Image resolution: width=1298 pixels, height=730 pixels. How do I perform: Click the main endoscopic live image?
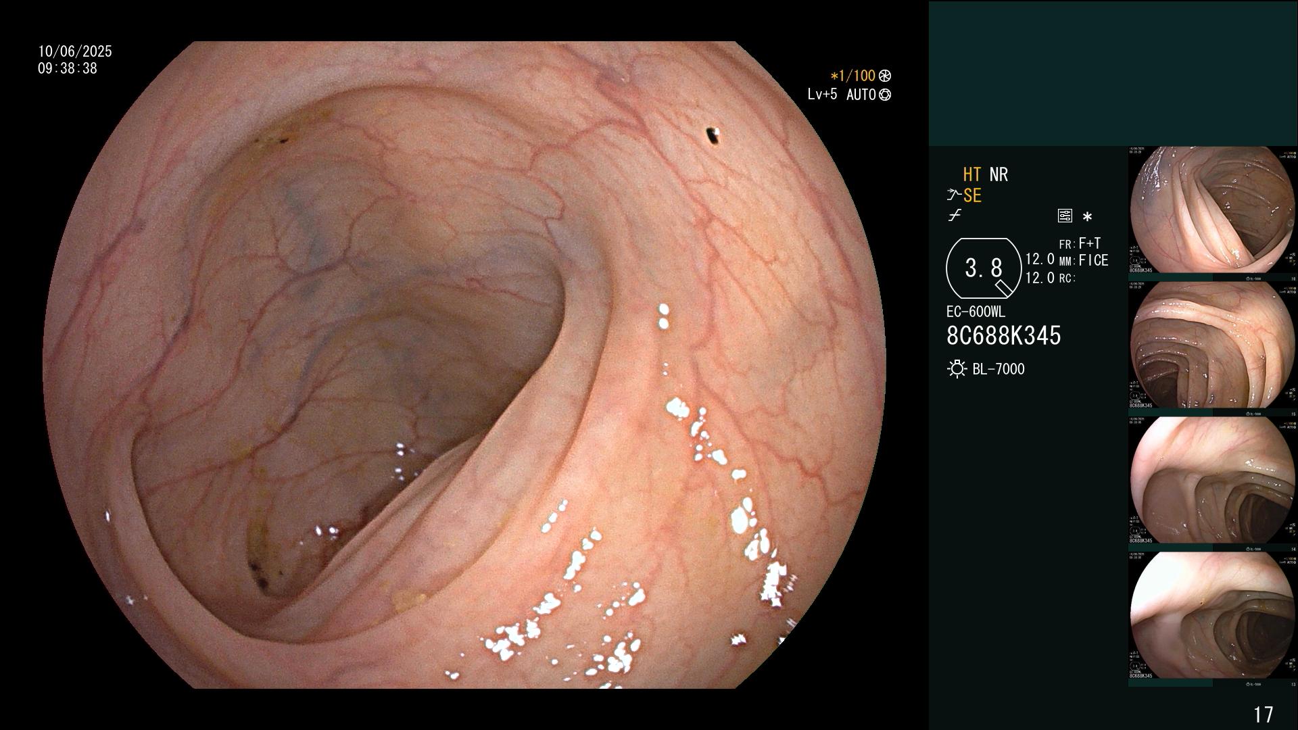click(x=464, y=365)
